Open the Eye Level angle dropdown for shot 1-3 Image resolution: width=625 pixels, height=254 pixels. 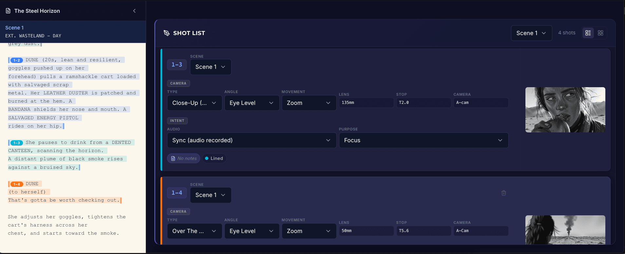(x=252, y=103)
